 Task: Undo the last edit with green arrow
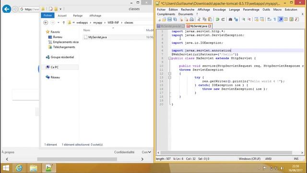click(x=217, y=19)
